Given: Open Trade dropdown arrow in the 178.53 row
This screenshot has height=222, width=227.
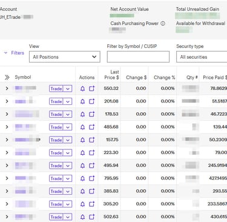Looking at the screenshot, I should click(68, 114).
